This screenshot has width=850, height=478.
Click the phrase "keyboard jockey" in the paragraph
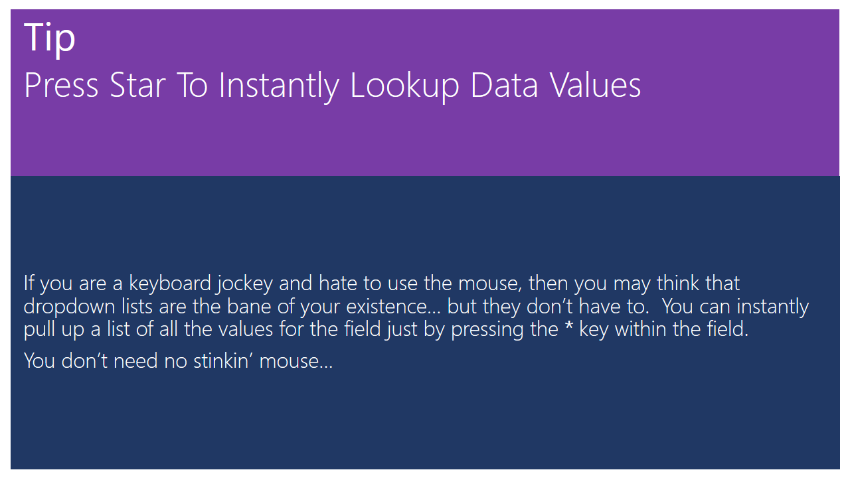coord(201,284)
